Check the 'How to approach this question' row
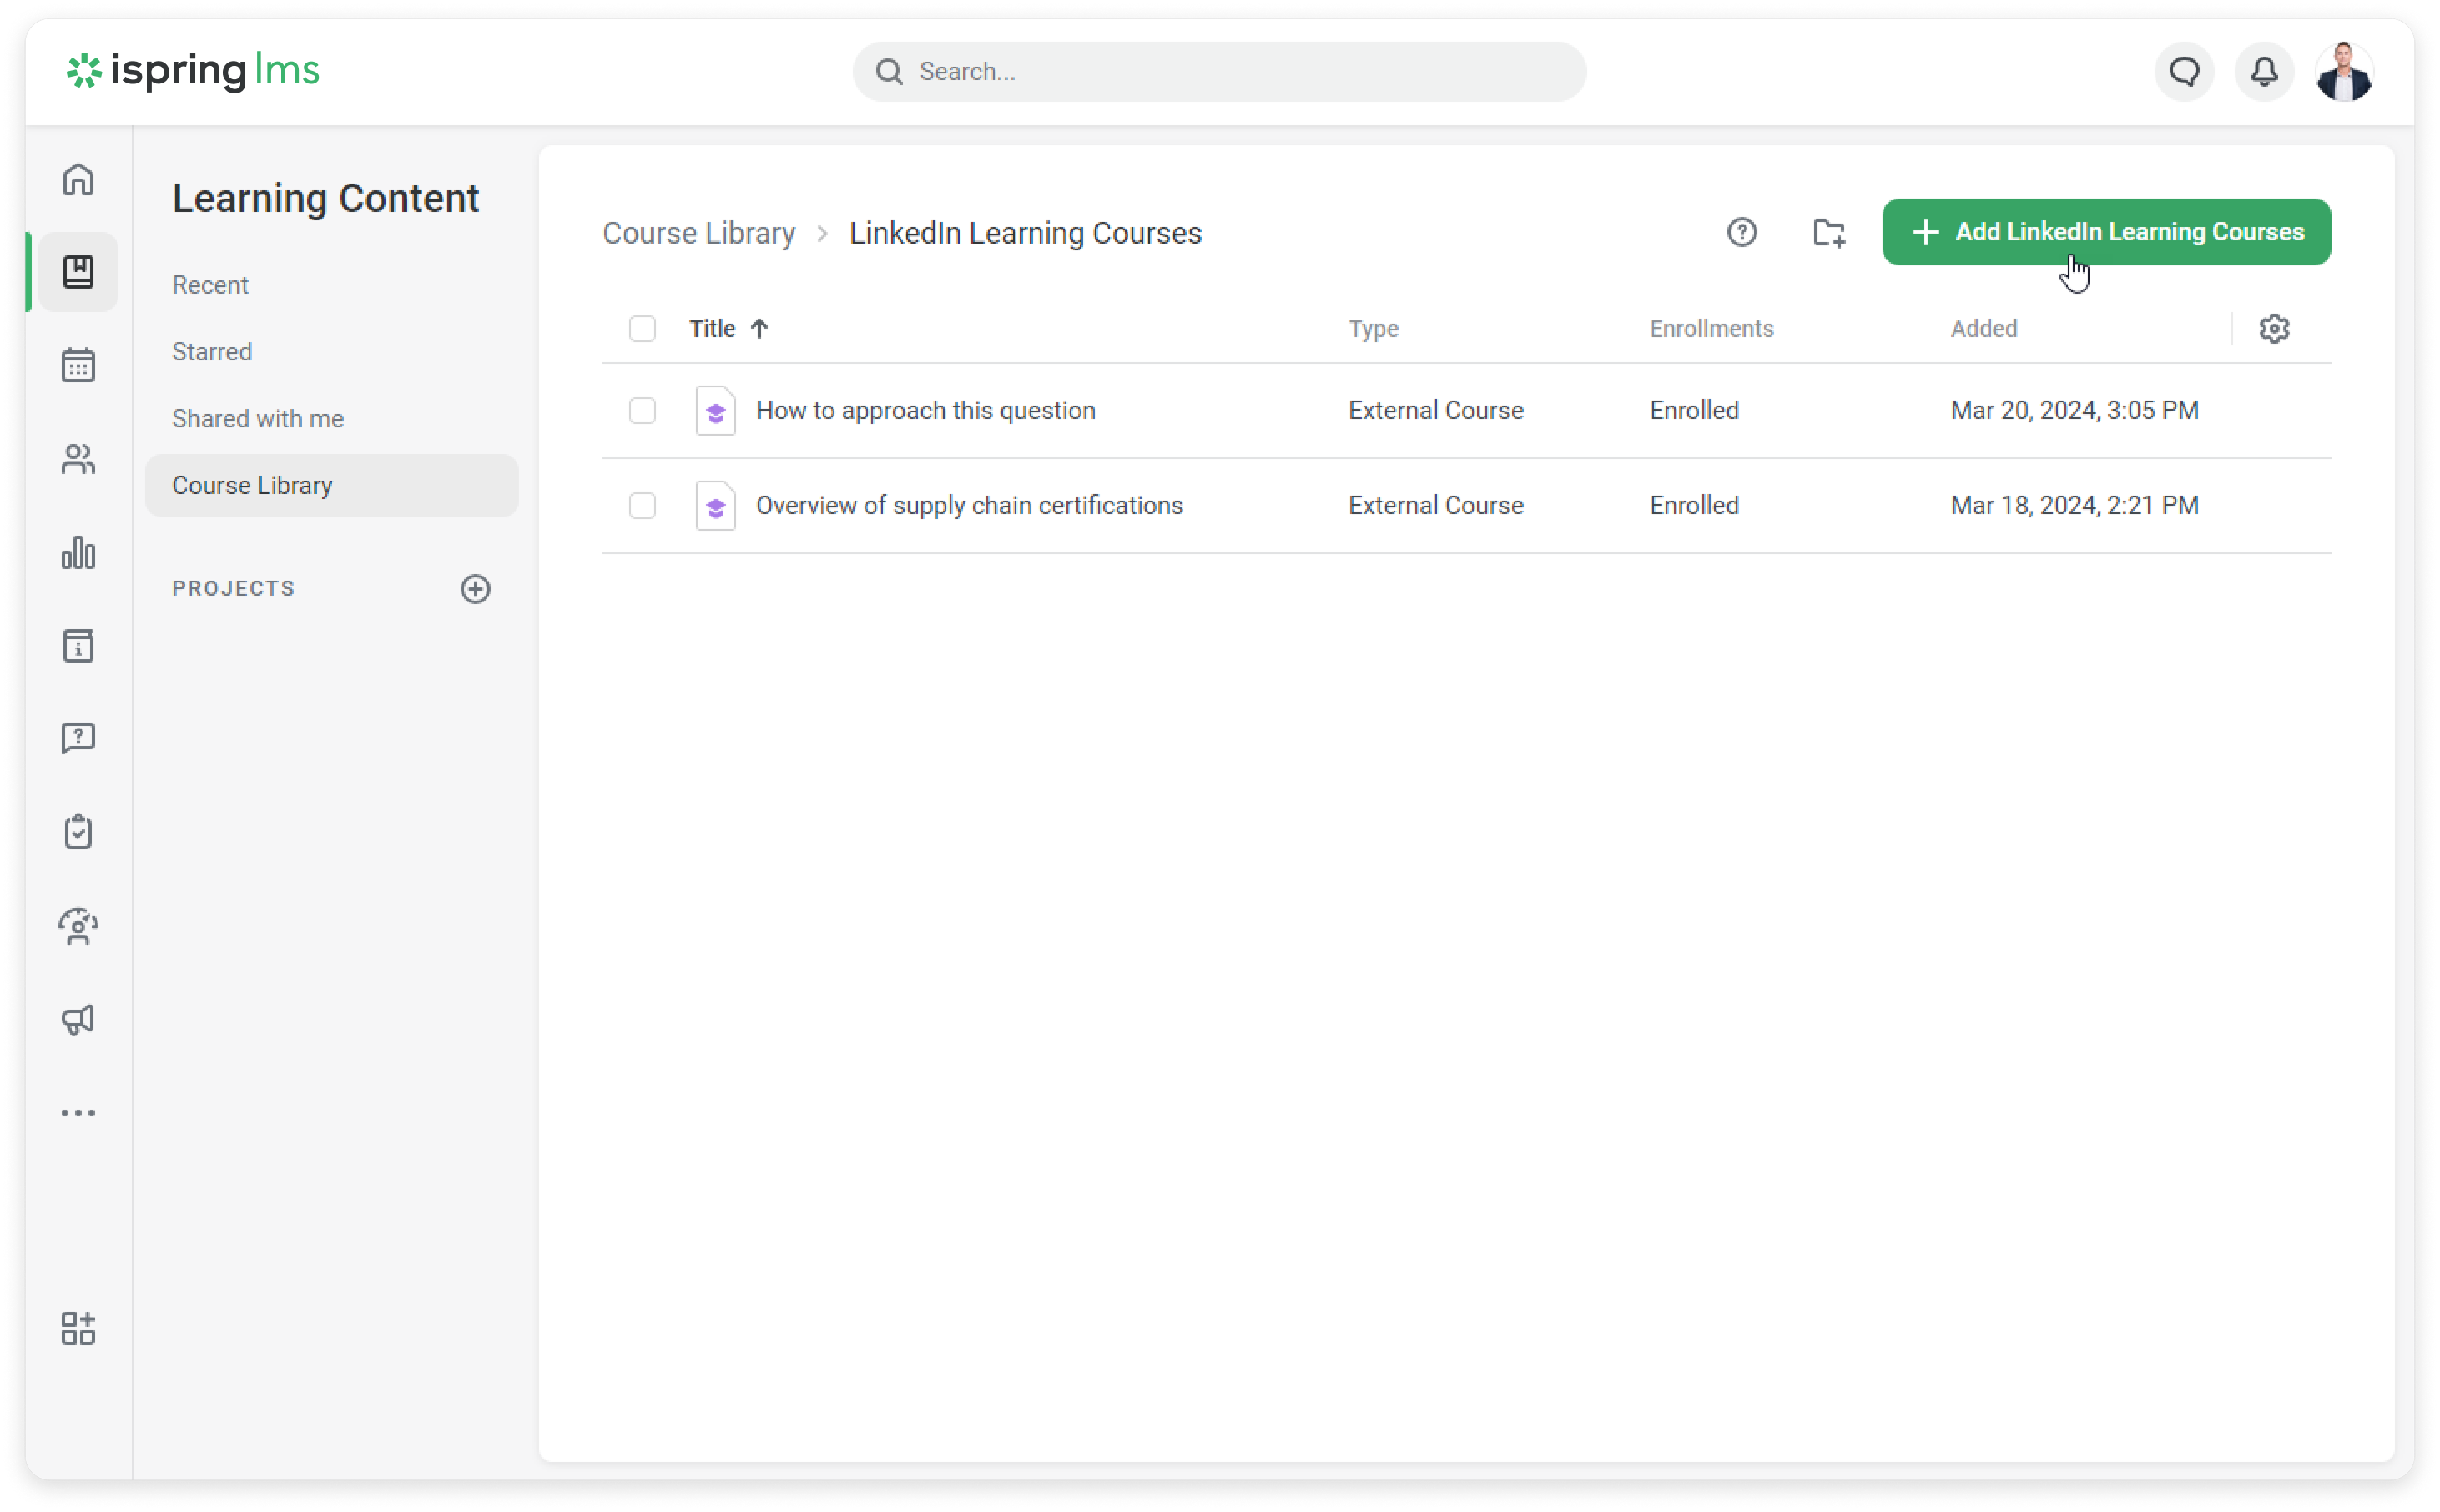This screenshot has height=1512, width=2440. tap(642, 411)
